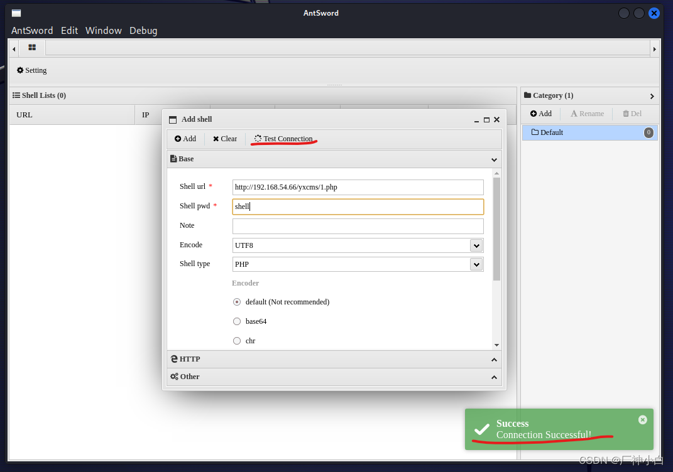
Task: Click Add in the Add shell toolbar
Action: pyautogui.click(x=185, y=139)
